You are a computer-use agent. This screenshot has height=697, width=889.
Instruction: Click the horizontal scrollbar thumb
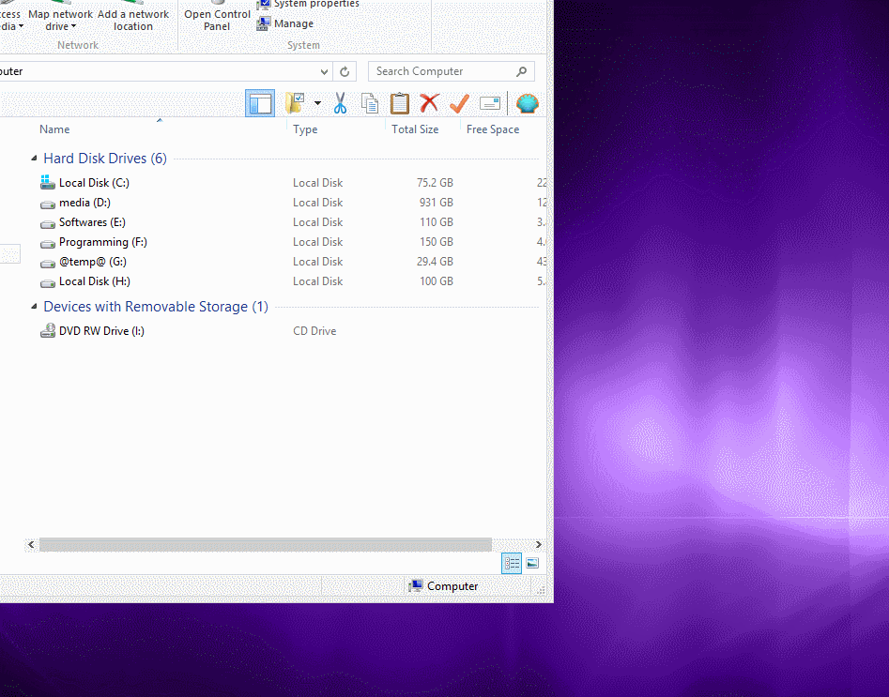(266, 545)
